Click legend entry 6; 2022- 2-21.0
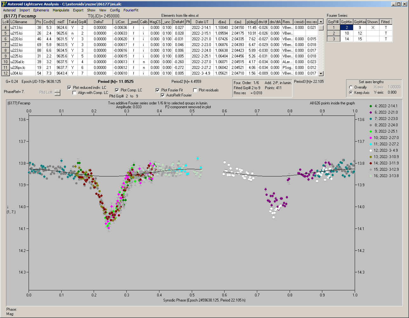The width and height of the screenshot is (409, 318). click(x=385, y=112)
